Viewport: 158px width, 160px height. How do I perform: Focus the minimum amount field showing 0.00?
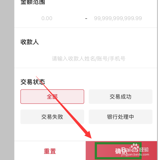pos(47,18)
